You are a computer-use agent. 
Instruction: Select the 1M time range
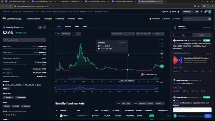(145, 34)
